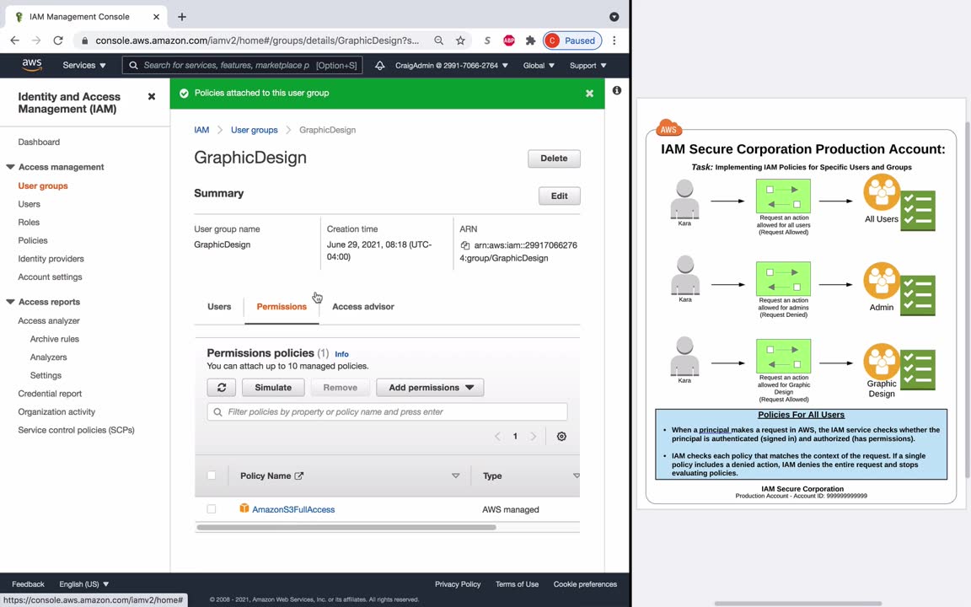Click the horizontal scrollbar under policies table
Viewport: 971px width, 607px height.
(346, 527)
